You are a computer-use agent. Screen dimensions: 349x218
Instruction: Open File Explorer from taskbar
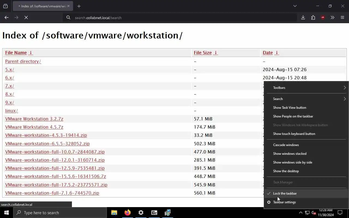[114, 213]
